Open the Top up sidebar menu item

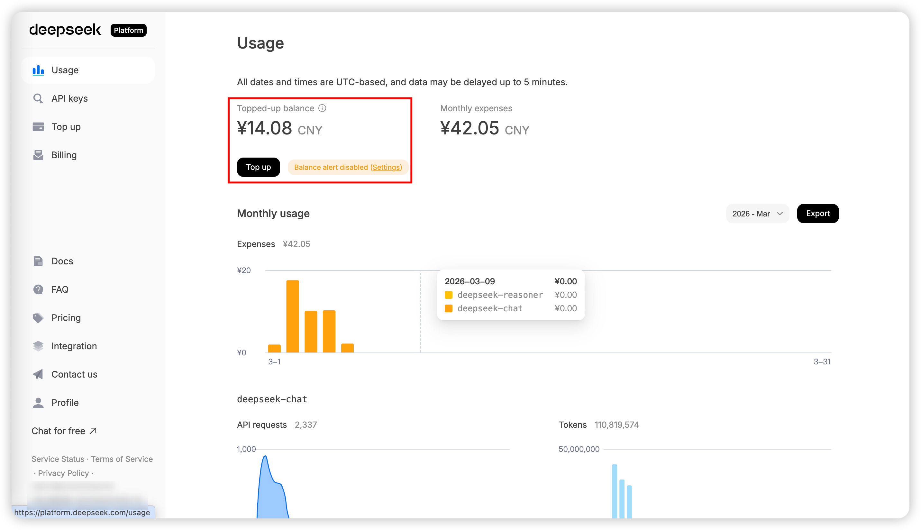[x=66, y=127]
